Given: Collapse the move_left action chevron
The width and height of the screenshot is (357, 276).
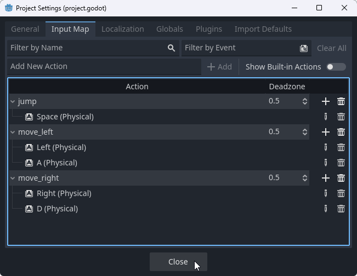Looking at the screenshot, I should (13, 132).
